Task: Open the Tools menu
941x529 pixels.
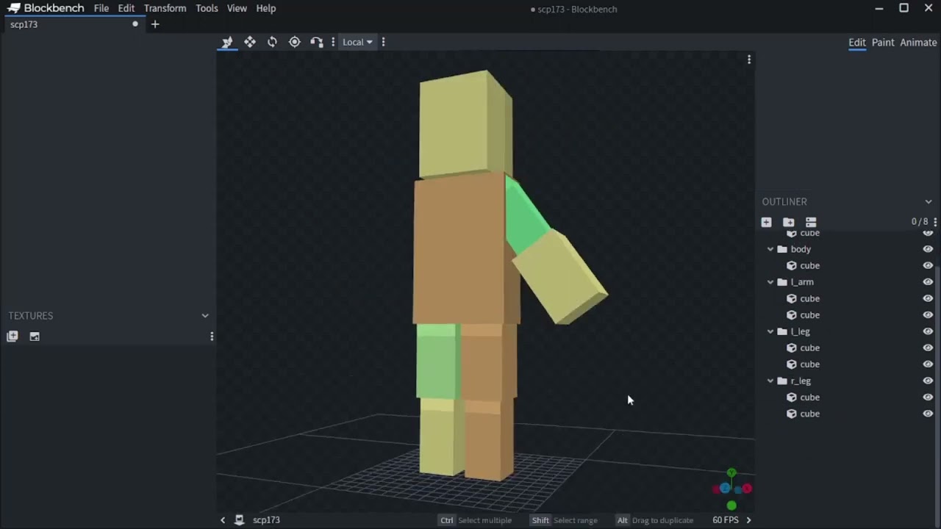Action: click(x=207, y=9)
